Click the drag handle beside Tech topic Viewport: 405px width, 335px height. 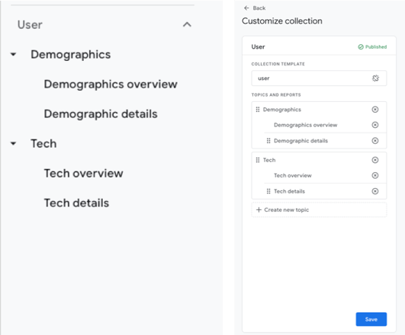pyautogui.click(x=258, y=160)
